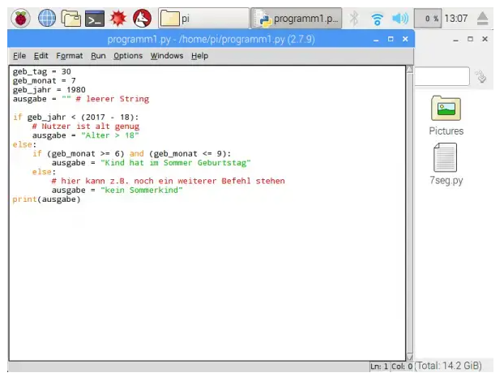Close the file manager window behind
The width and height of the screenshot is (504, 377).
pos(485,39)
